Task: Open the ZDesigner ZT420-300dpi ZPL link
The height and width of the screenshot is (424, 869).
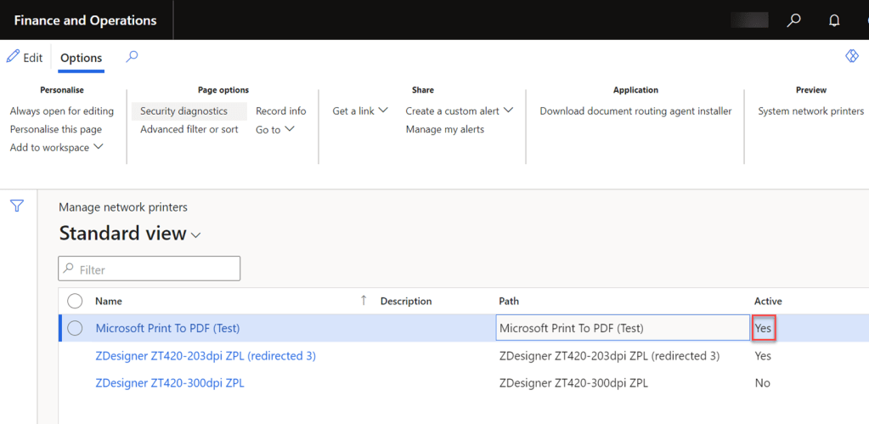Action: pyautogui.click(x=170, y=382)
